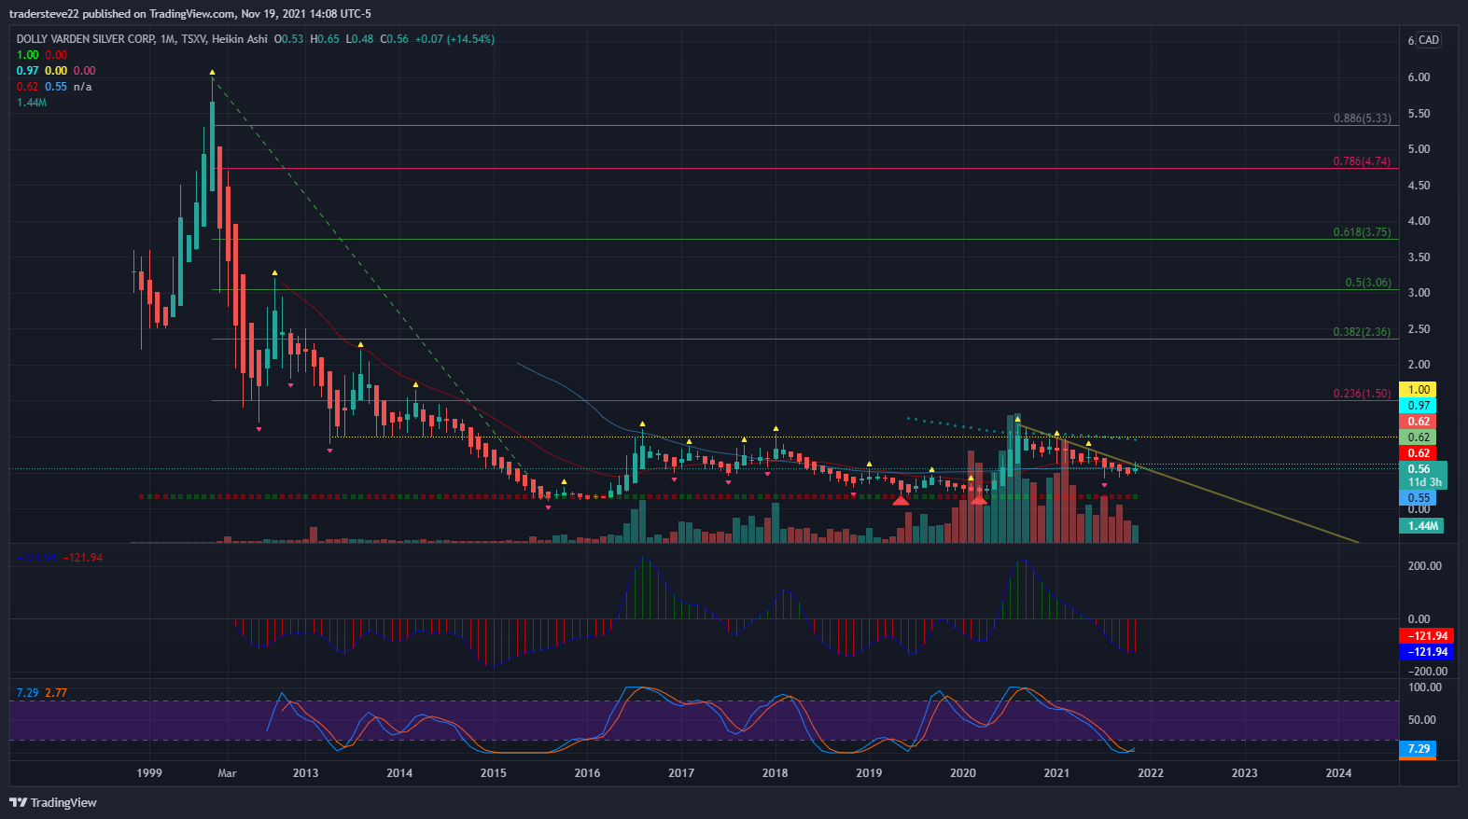This screenshot has height=819, width=1468.
Task: Click the red -121.94 indicator axis tag
Action: pyautogui.click(x=1427, y=636)
